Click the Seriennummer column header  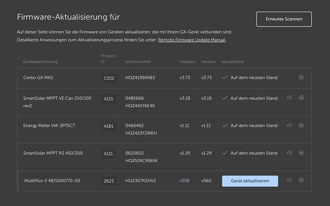click(138, 62)
